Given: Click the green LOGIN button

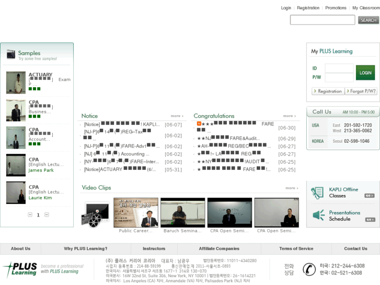Looking at the screenshot, I should coord(365,73).
